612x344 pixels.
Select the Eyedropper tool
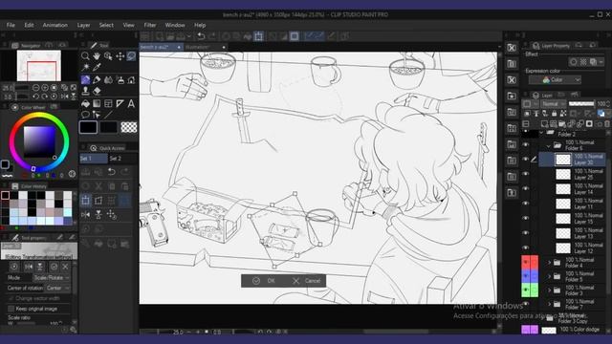[97, 68]
